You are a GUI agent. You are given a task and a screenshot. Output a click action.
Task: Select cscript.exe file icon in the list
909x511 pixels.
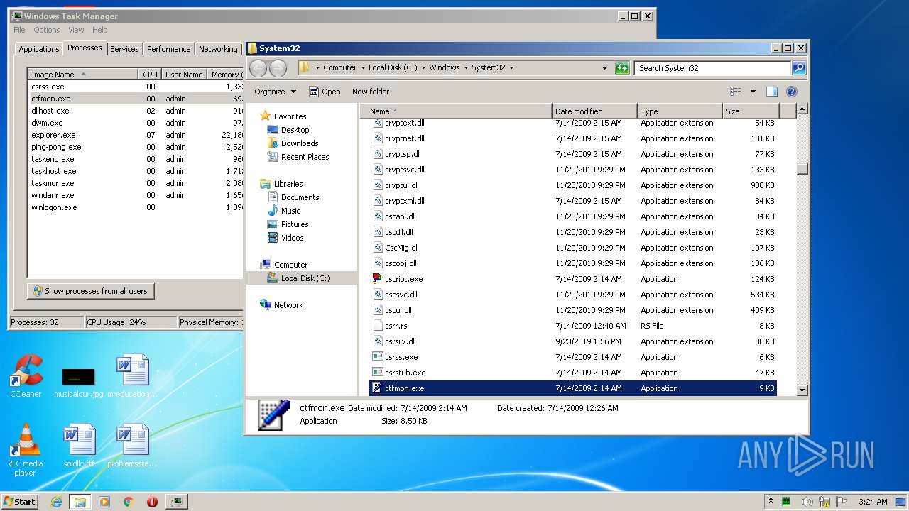(x=378, y=279)
